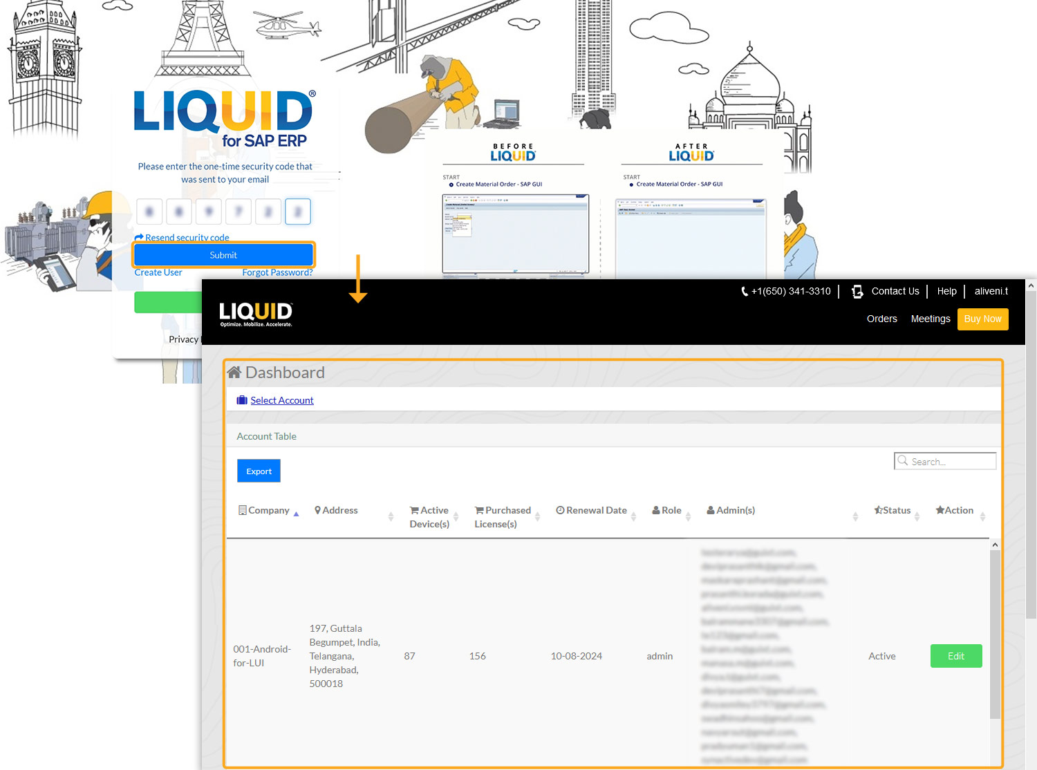Click the green button under Create User
The image size is (1037, 770).
point(168,302)
